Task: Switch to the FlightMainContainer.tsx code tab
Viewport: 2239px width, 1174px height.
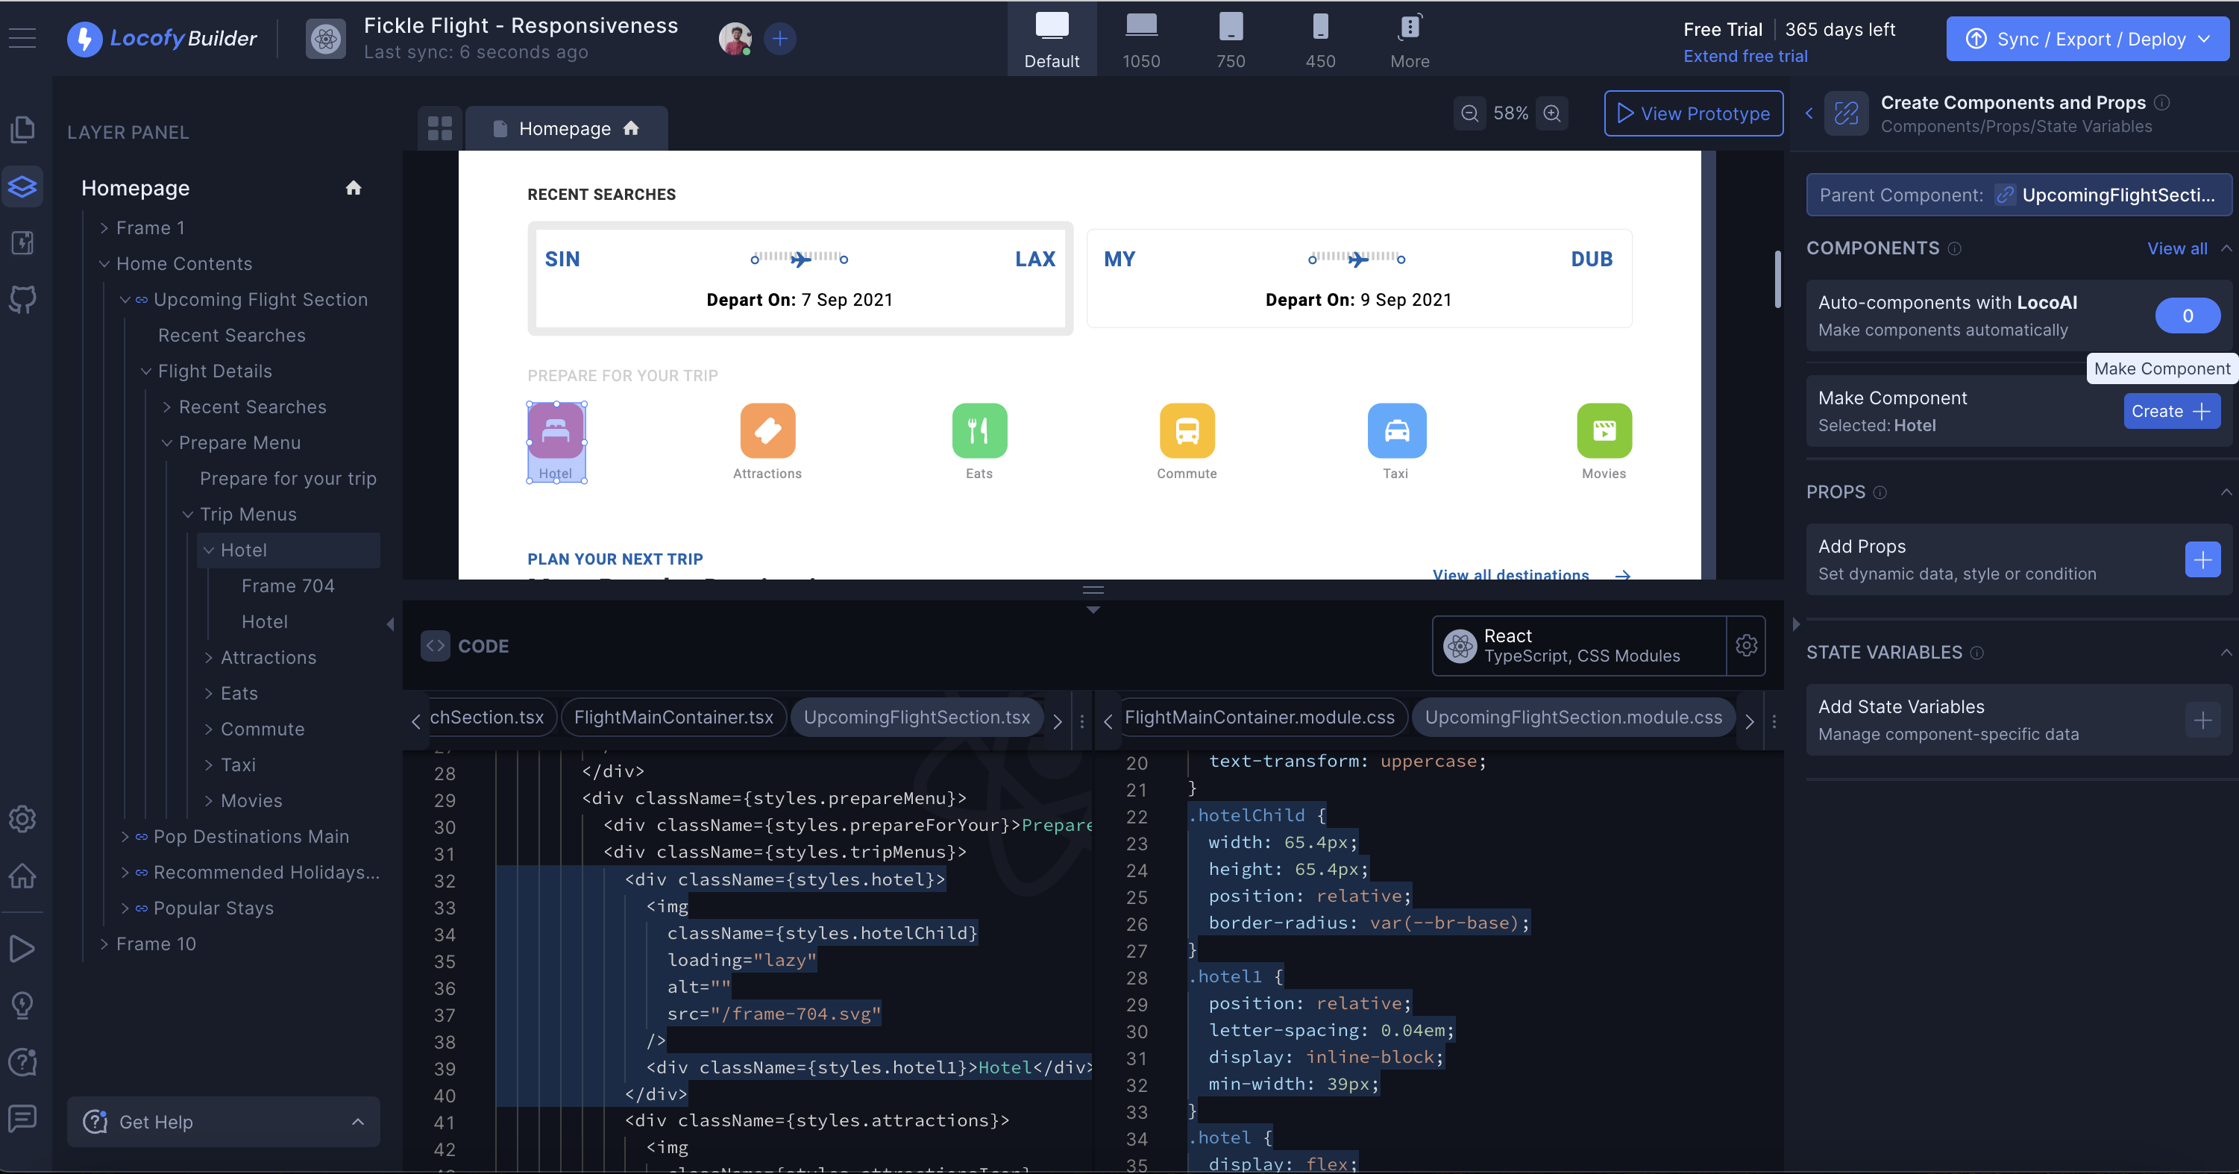Action: (x=673, y=717)
